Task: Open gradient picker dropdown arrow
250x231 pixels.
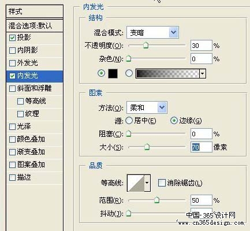Action: coord(203,73)
